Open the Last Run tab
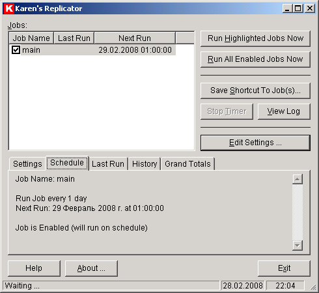 [108, 164]
